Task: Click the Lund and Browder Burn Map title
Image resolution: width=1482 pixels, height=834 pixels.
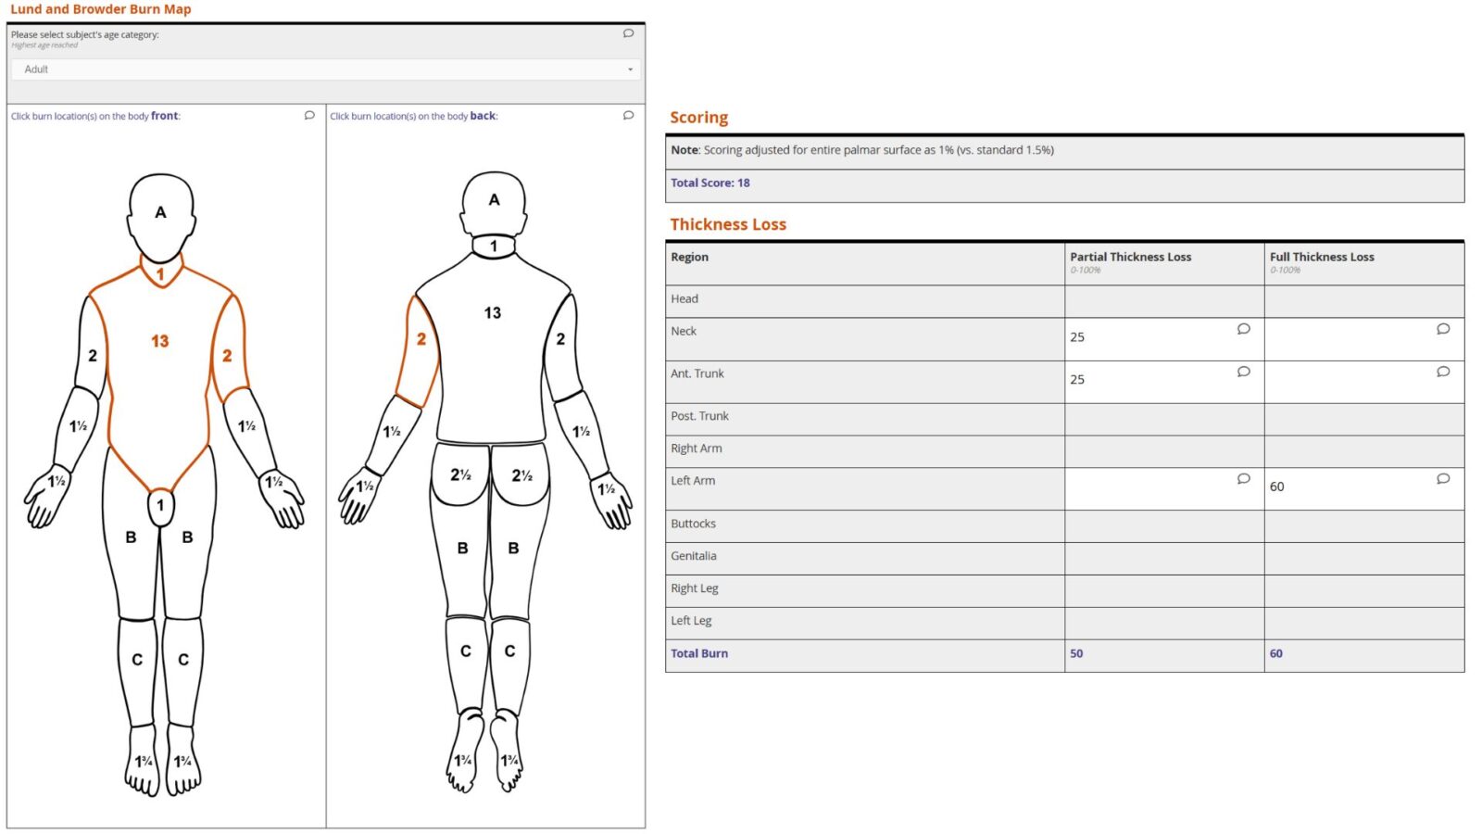Action: point(101,9)
